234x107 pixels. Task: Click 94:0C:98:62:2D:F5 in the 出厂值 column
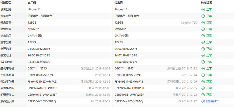[x=39, y=49]
